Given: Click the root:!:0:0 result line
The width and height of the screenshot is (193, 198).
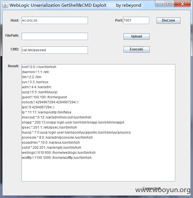Looking at the screenshot, I should pyautogui.click(x=39, y=67).
